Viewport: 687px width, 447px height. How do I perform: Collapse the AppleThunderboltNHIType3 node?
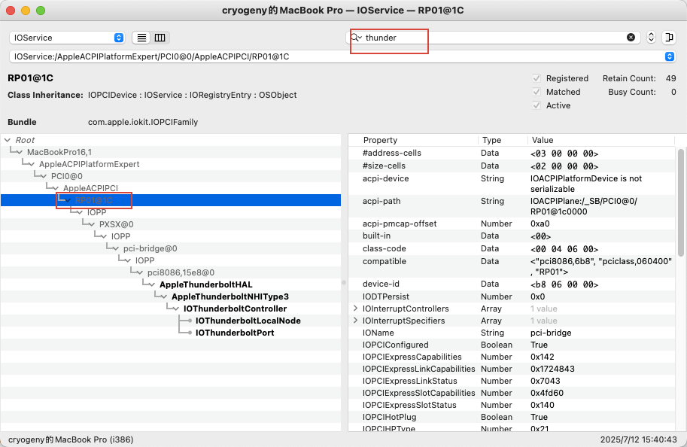click(163, 296)
